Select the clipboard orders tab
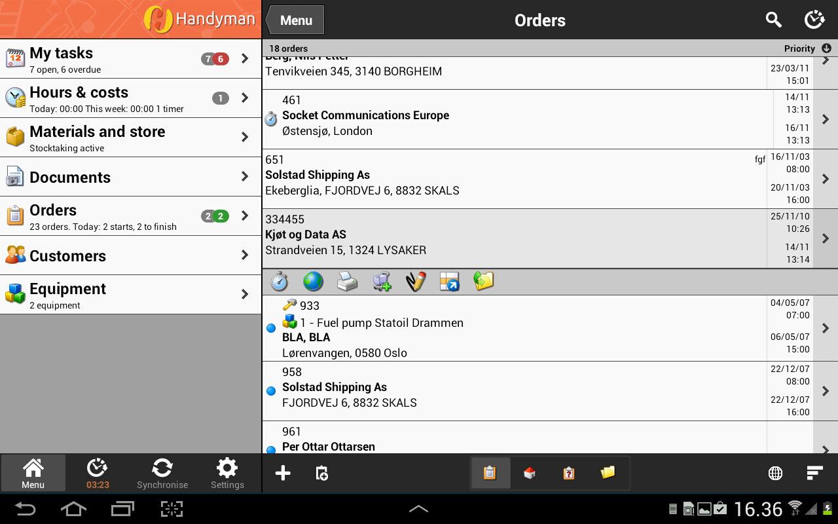Viewport: 838px width, 524px height. [x=490, y=473]
